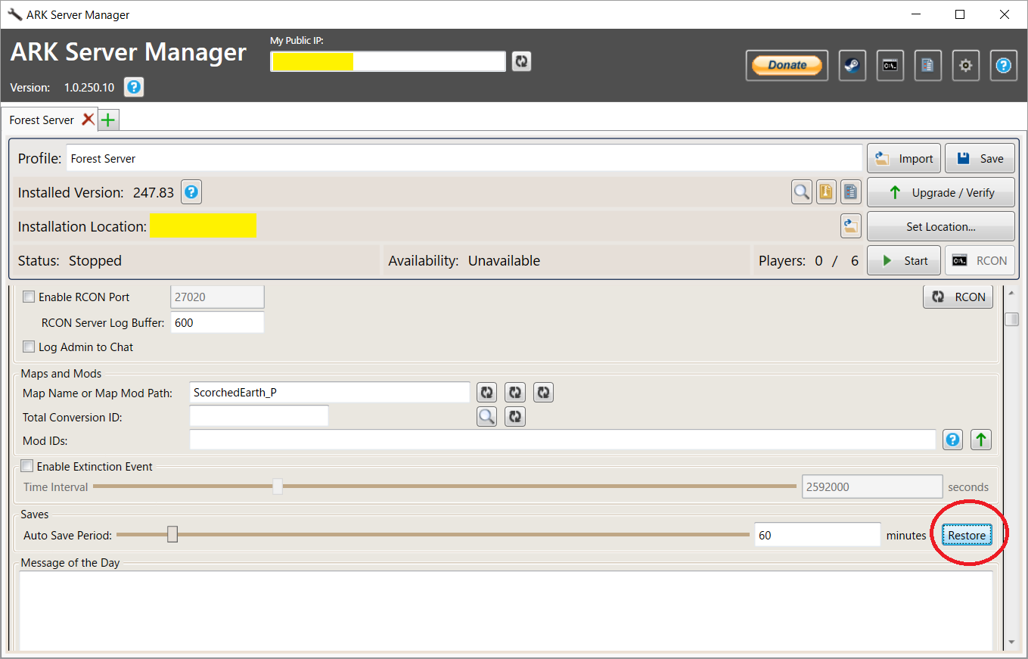Screen dimensions: 1028x659
Task: Click installed version '247.83' text
Action: 154,192
